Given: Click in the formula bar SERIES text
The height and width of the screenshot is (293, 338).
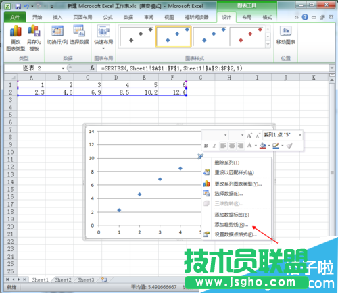Looking at the screenshot, I should point(172,68).
